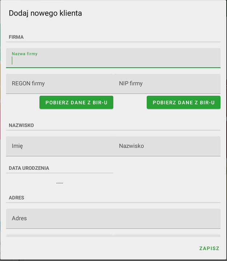Focus the REGON firmy input
Viewport: 227px width, 261px height.
click(60, 84)
